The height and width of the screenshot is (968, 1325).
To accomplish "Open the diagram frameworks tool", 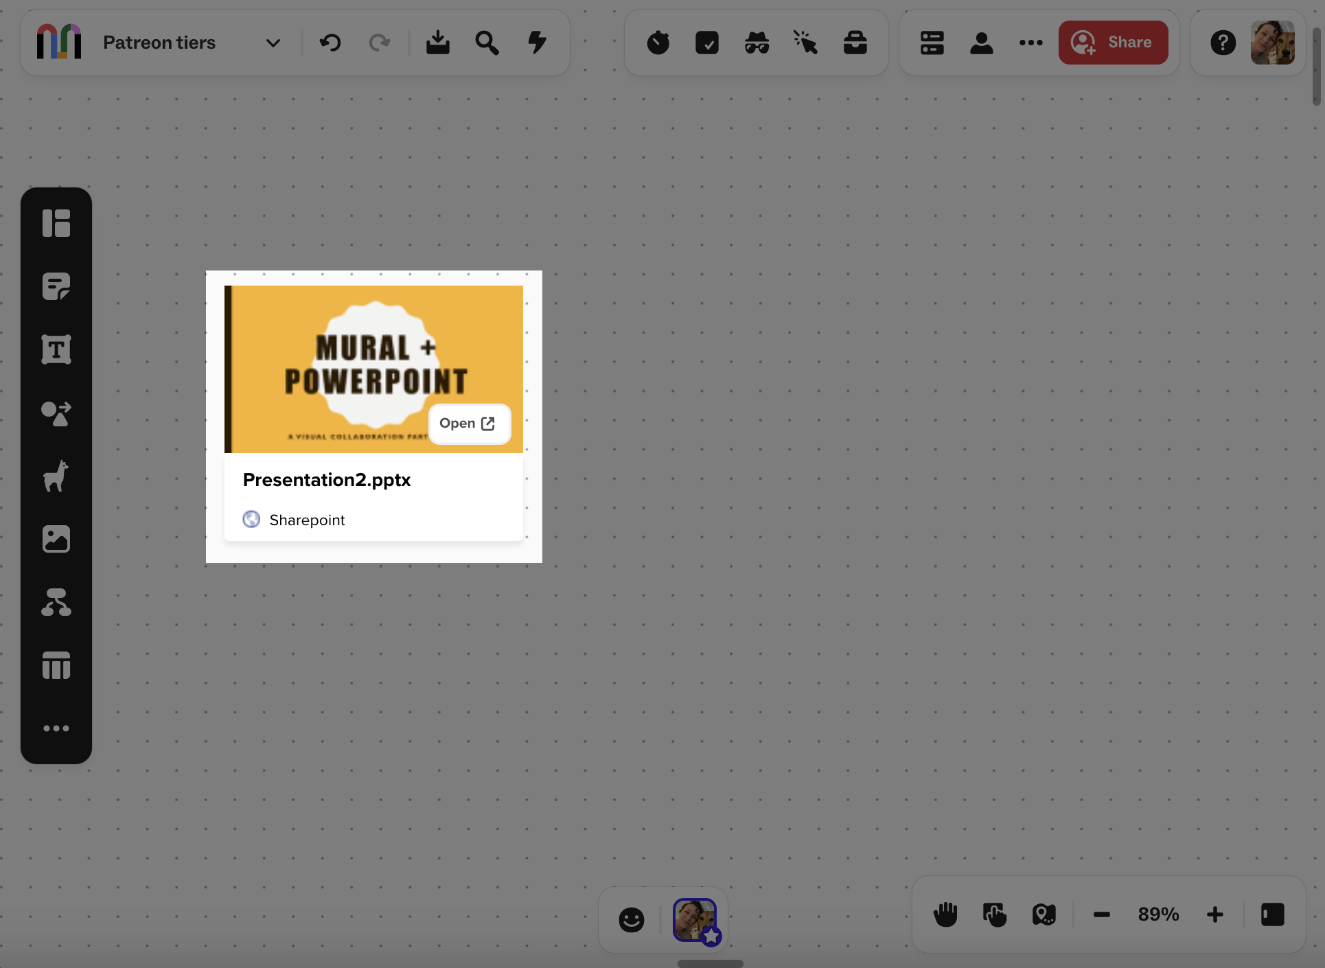I will pos(56,602).
